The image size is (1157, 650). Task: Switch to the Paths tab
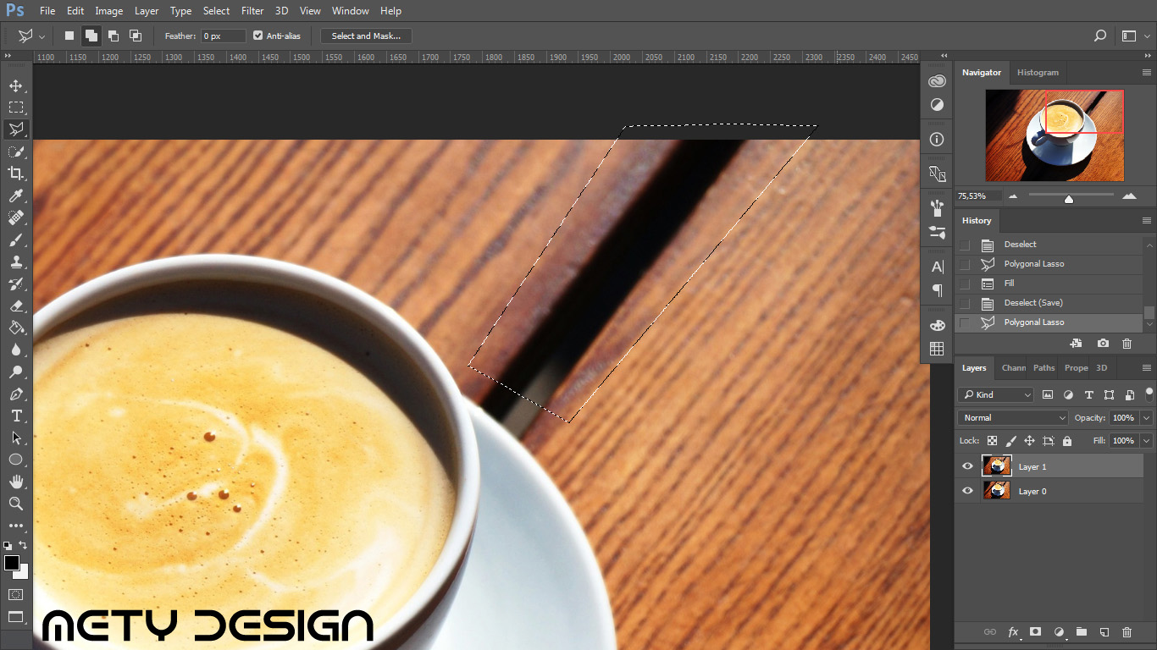(x=1044, y=368)
